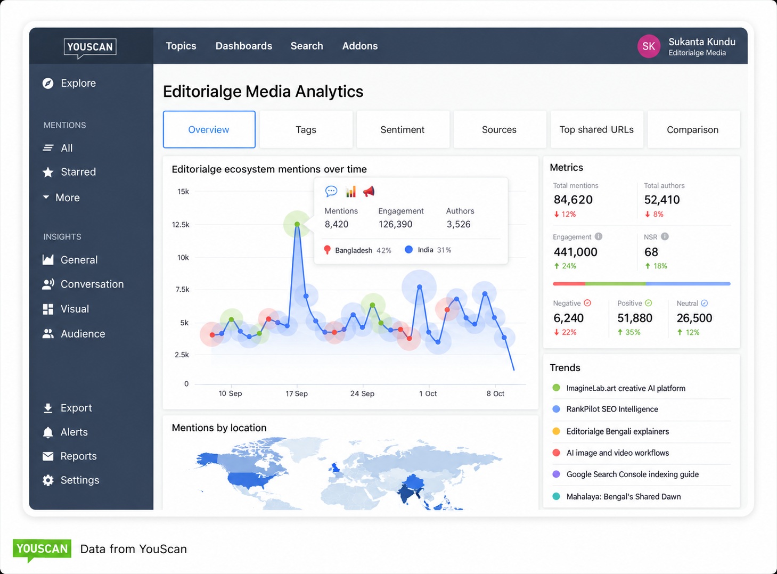Select the megaphone authors icon in tooltip
Screen dimensions: 777x574
[369, 191]
